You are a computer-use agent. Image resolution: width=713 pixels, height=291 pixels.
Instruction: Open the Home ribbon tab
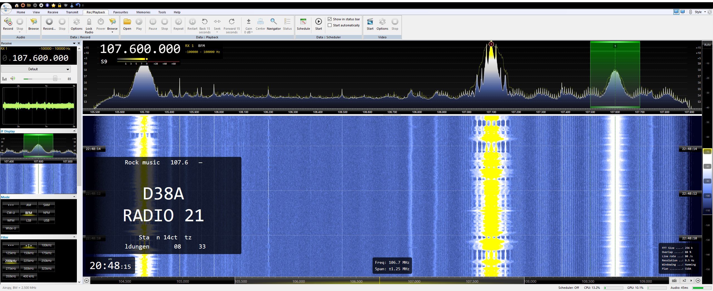[21, 12]
